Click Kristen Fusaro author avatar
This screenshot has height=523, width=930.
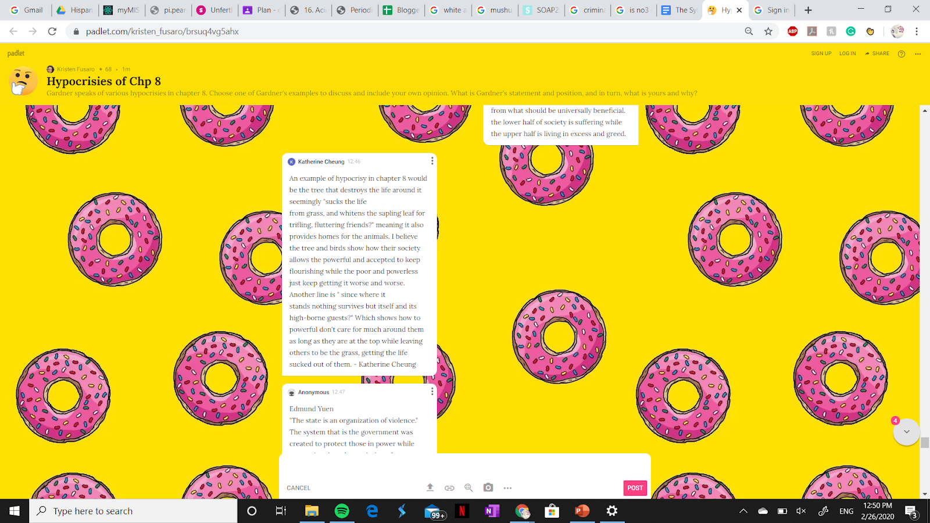pyautogui.click(x=50, y=69)
